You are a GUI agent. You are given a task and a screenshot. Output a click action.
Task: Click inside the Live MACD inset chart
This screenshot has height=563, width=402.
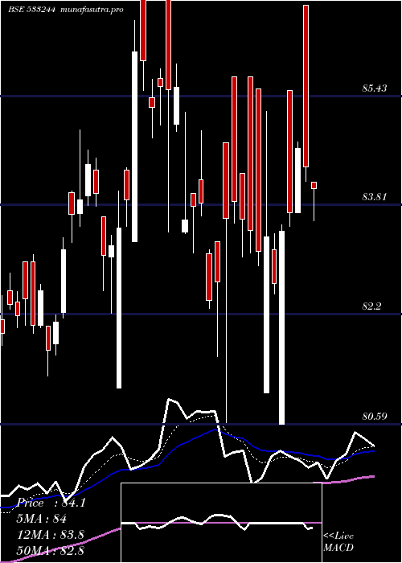[x=221, y=523]
